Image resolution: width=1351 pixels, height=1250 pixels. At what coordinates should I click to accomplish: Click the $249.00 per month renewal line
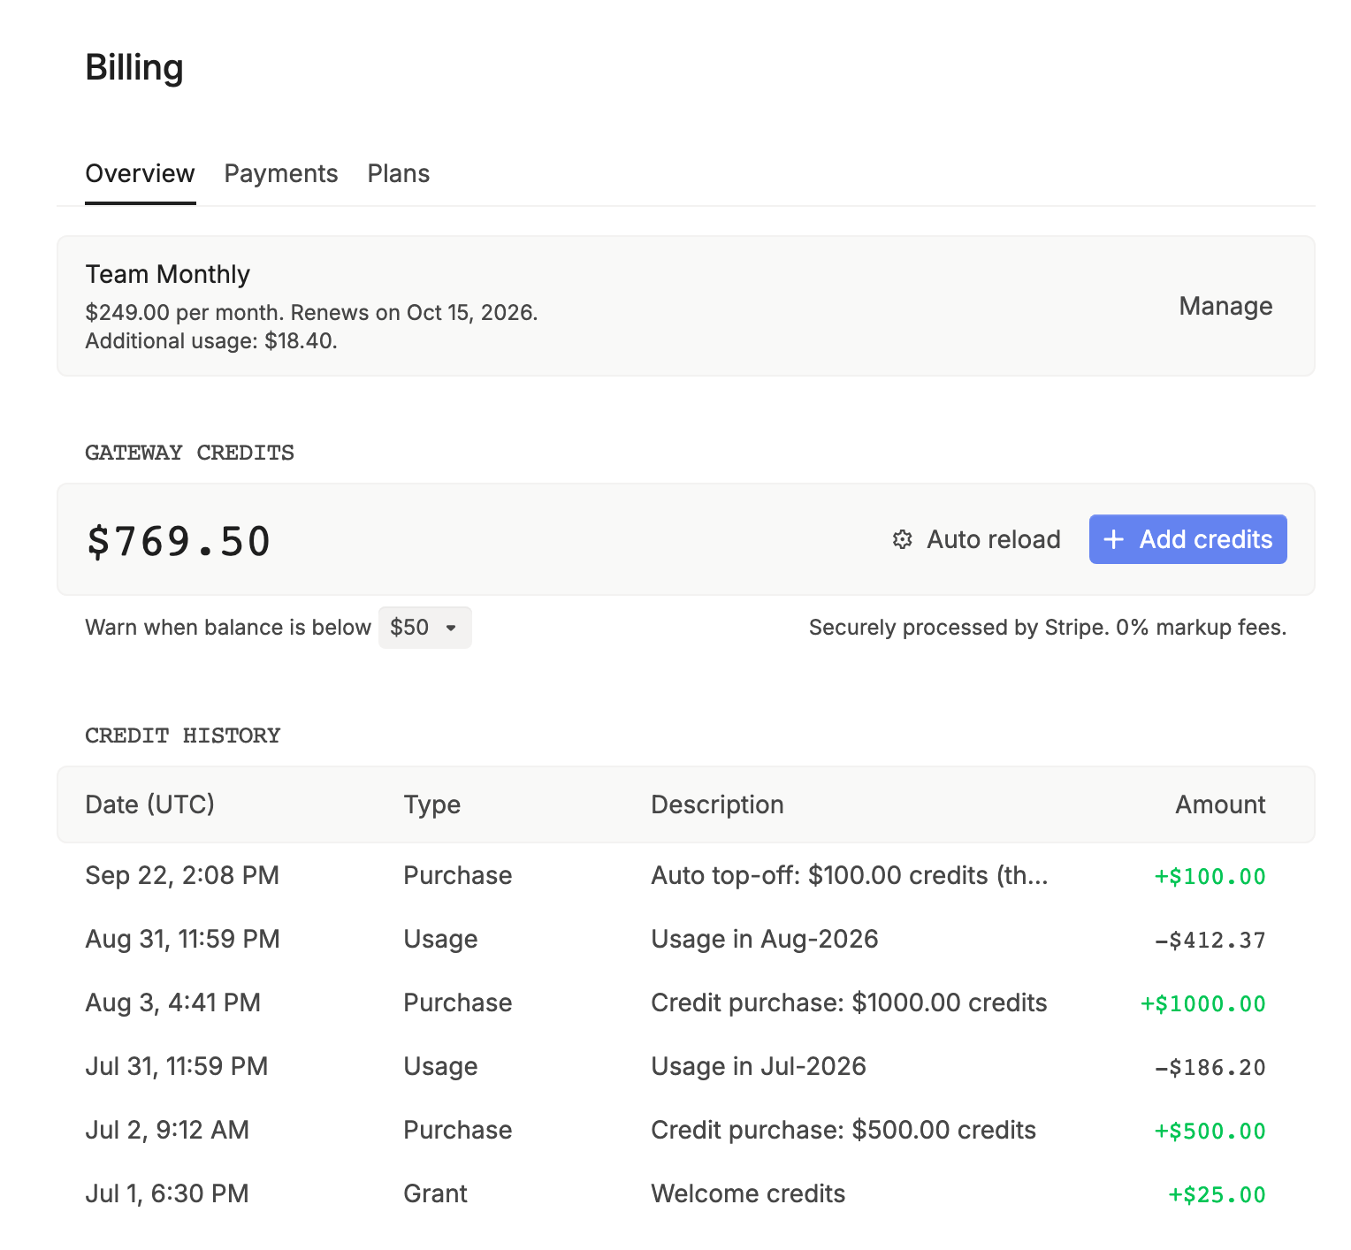pyautogui.click(x=311, y=313)
